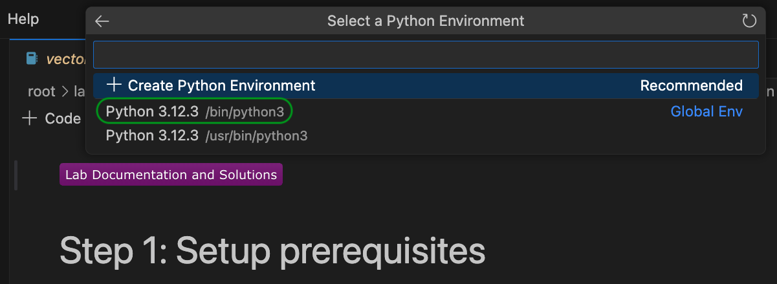The height and width of the screenshot is (284, 777).
Task: Focus the environment search input box
Action: click(425, 55)
